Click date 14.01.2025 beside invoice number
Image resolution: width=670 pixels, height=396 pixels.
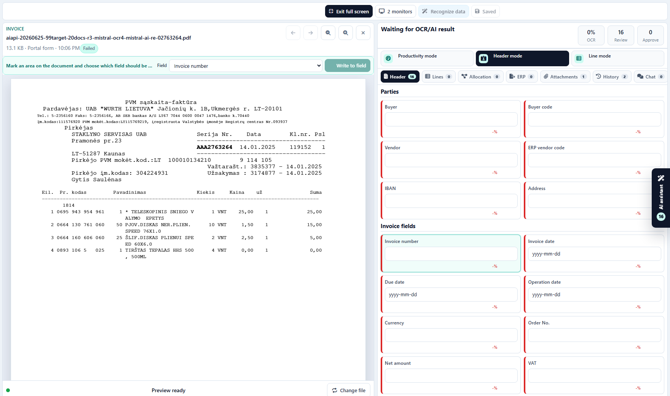click(257, 147)
